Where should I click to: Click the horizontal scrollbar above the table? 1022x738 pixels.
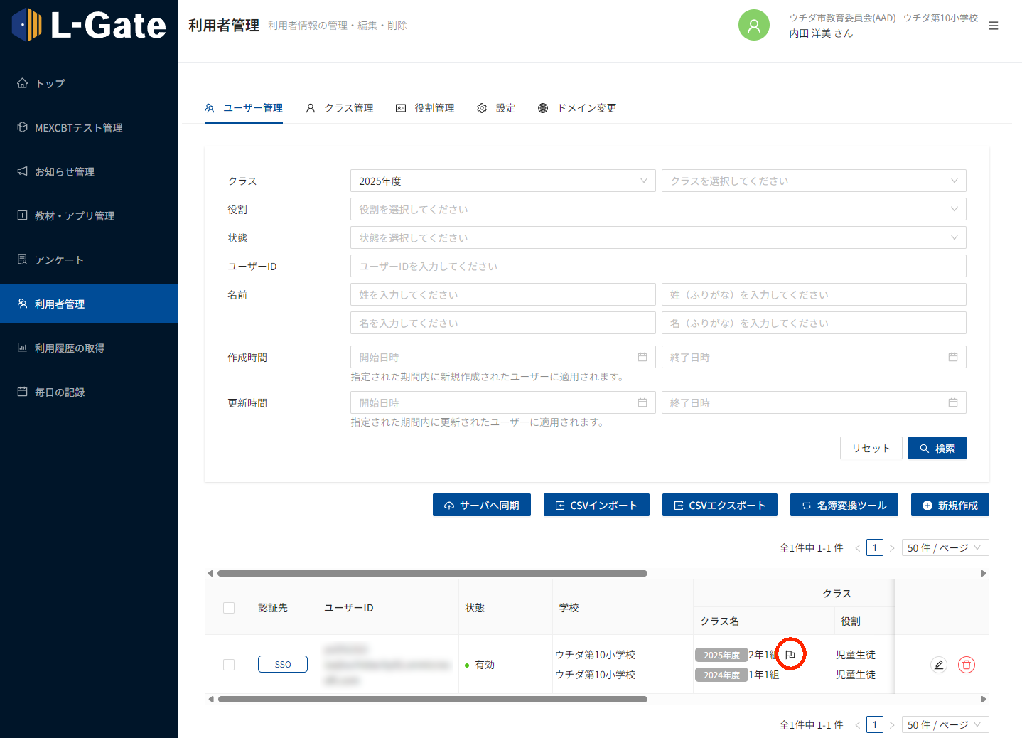click(432, 573)
